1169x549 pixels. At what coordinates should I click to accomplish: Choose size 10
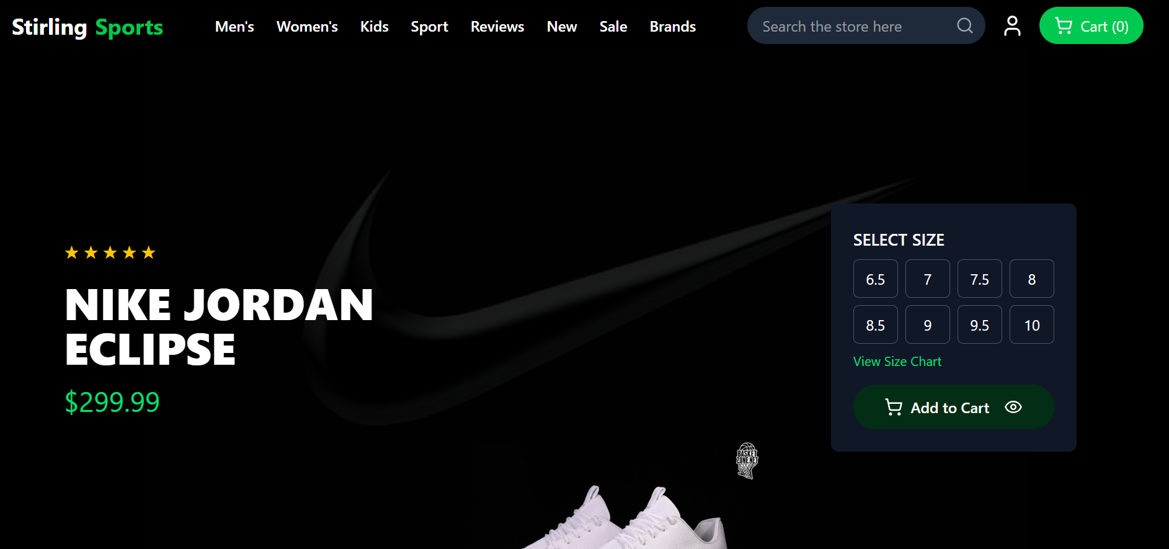click(1031, 325)
